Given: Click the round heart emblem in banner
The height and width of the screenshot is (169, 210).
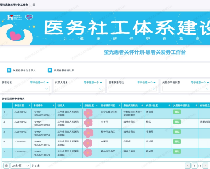Looking at the screenshot, I should tap(29, 17).
